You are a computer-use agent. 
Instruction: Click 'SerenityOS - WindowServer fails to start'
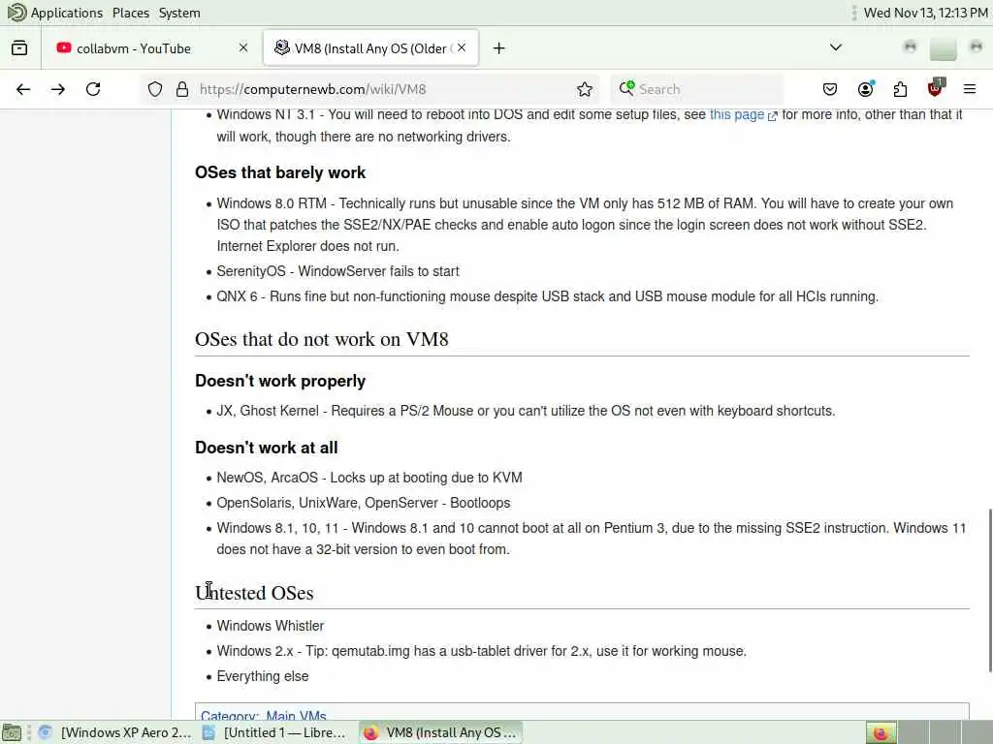tap(338, 271)
